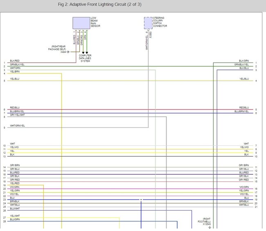Click the WHT/GRN wire label

pyautogui.click(x=15, y=68)
